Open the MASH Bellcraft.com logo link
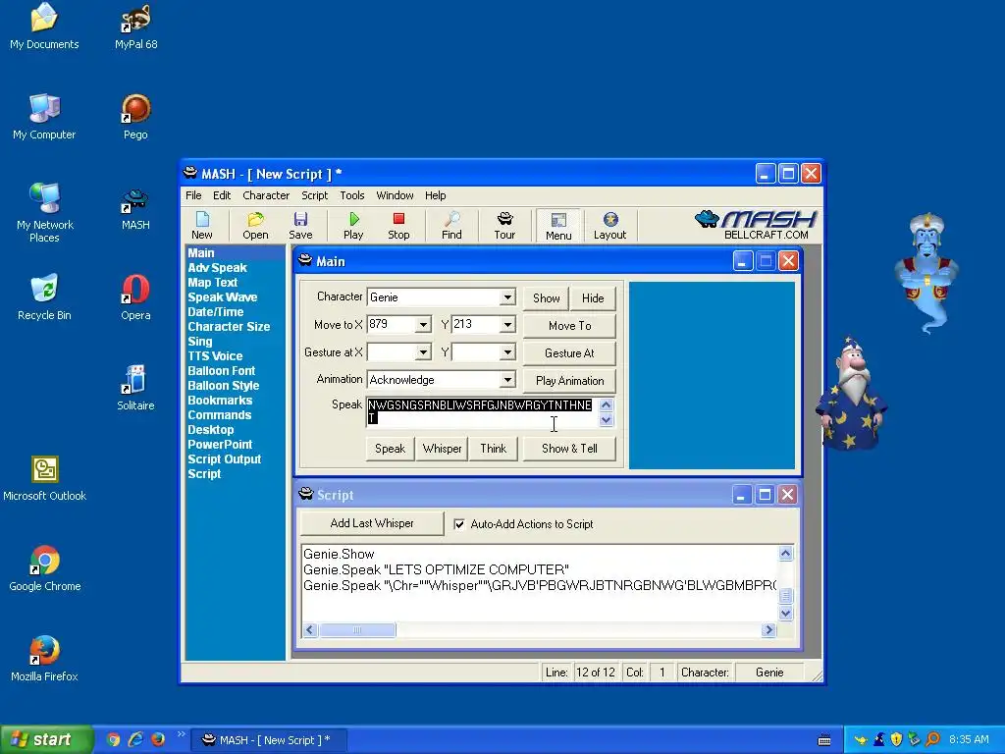The width and height of the screenshot is (1005, 754). (x=757, y=225)
